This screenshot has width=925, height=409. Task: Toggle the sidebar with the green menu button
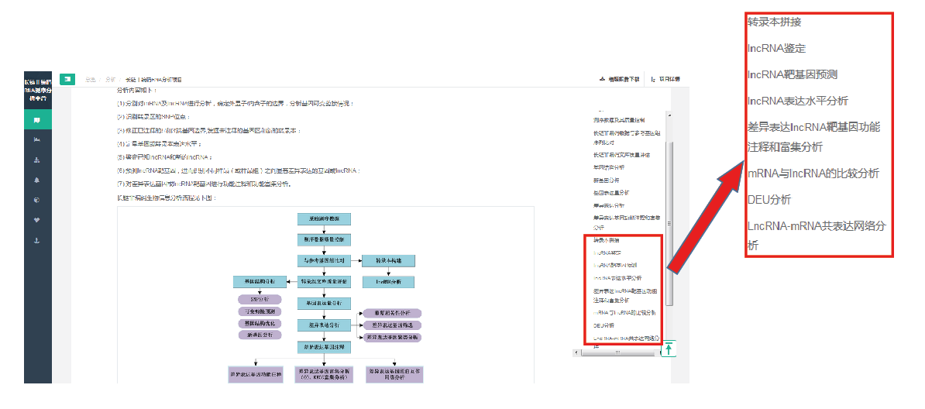67,79
